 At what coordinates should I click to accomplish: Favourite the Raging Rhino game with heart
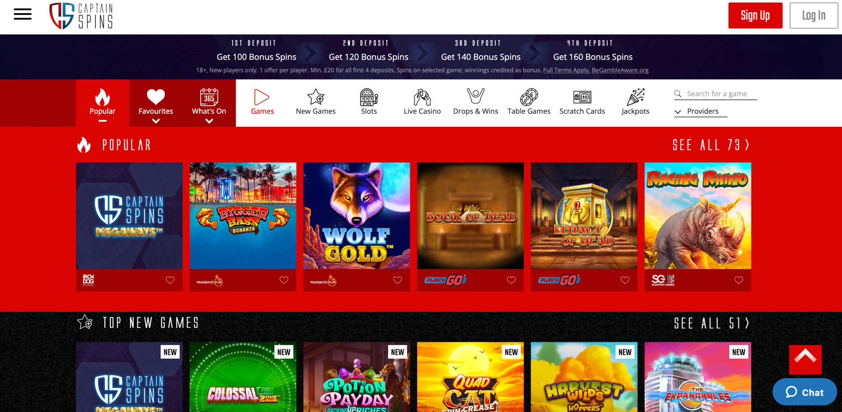pyautogui.click(x=738, y=280)
